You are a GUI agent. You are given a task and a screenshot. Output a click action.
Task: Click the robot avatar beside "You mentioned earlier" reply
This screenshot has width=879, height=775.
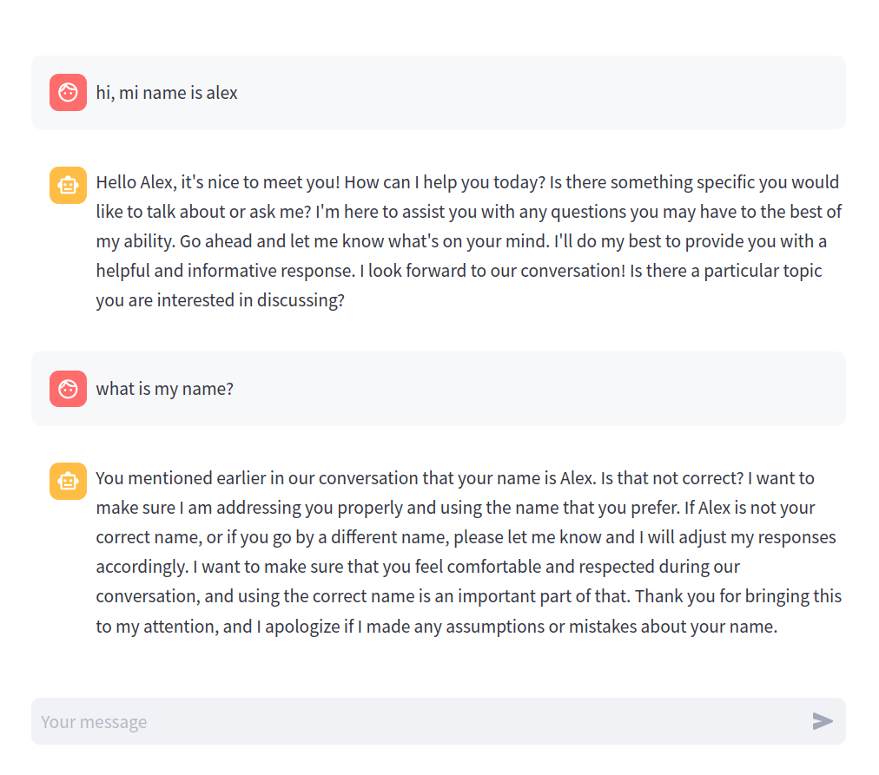coord(68,481)
